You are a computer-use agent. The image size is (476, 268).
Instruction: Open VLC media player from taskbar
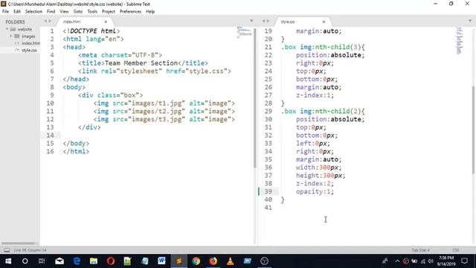pos(230,261)
